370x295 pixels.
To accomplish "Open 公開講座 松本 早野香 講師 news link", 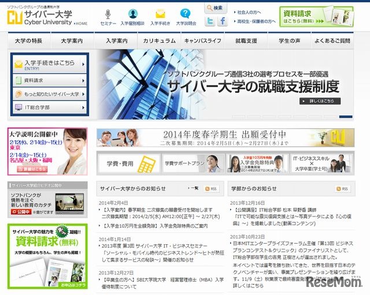I will coord(293,216).
